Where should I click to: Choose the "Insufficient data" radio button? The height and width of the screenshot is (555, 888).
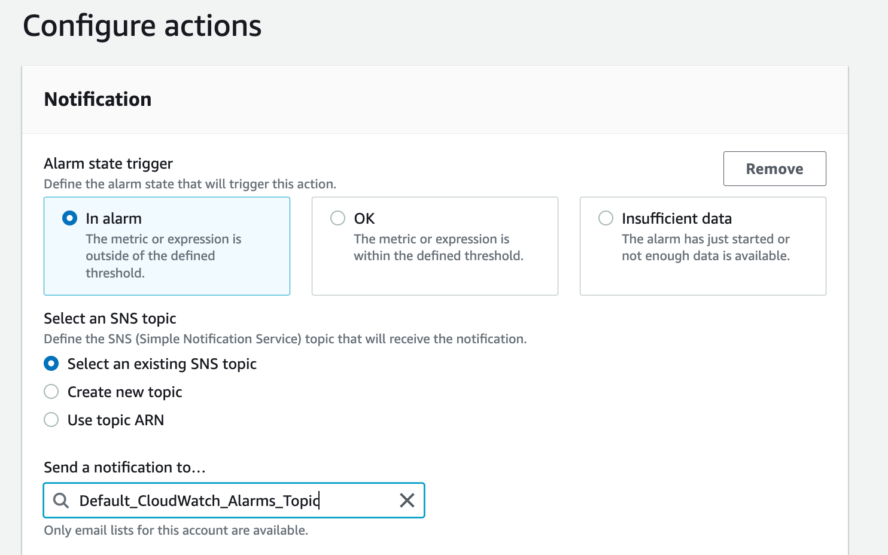pos(606,218)
